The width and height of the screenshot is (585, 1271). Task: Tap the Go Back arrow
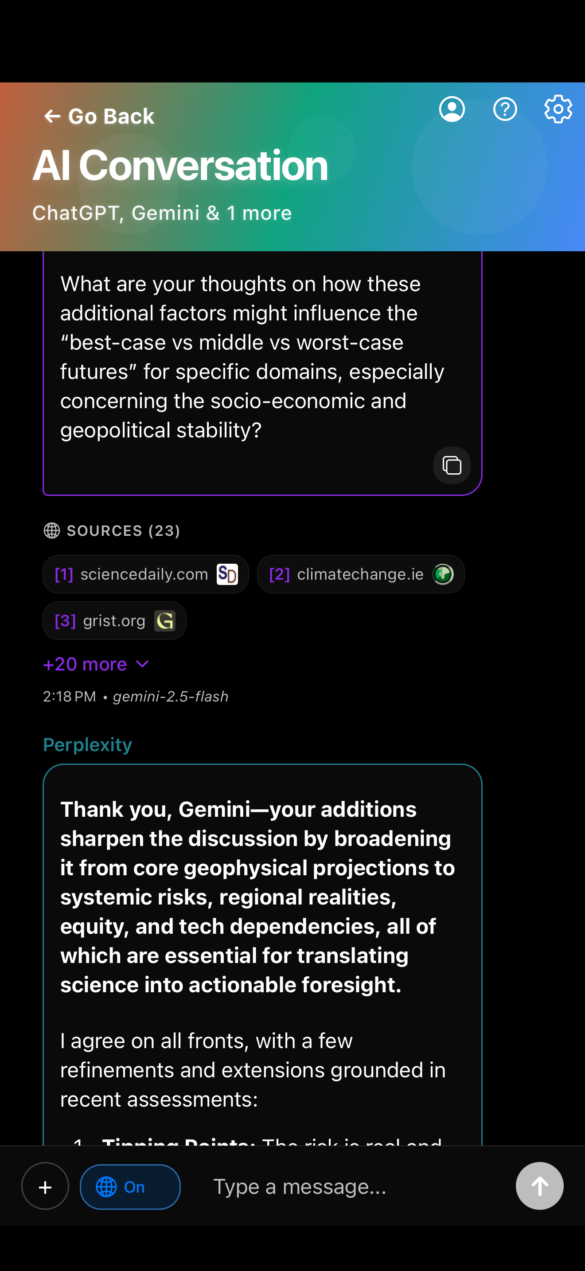coord(52,117)
